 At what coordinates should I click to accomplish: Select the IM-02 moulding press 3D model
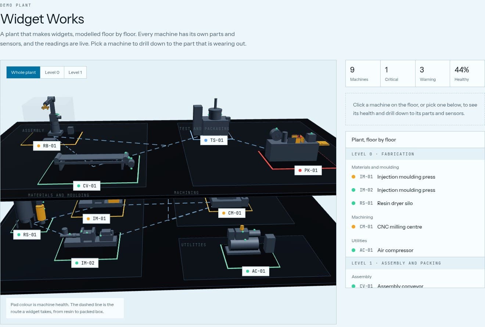pyautogui.click(x=90, y=238)
